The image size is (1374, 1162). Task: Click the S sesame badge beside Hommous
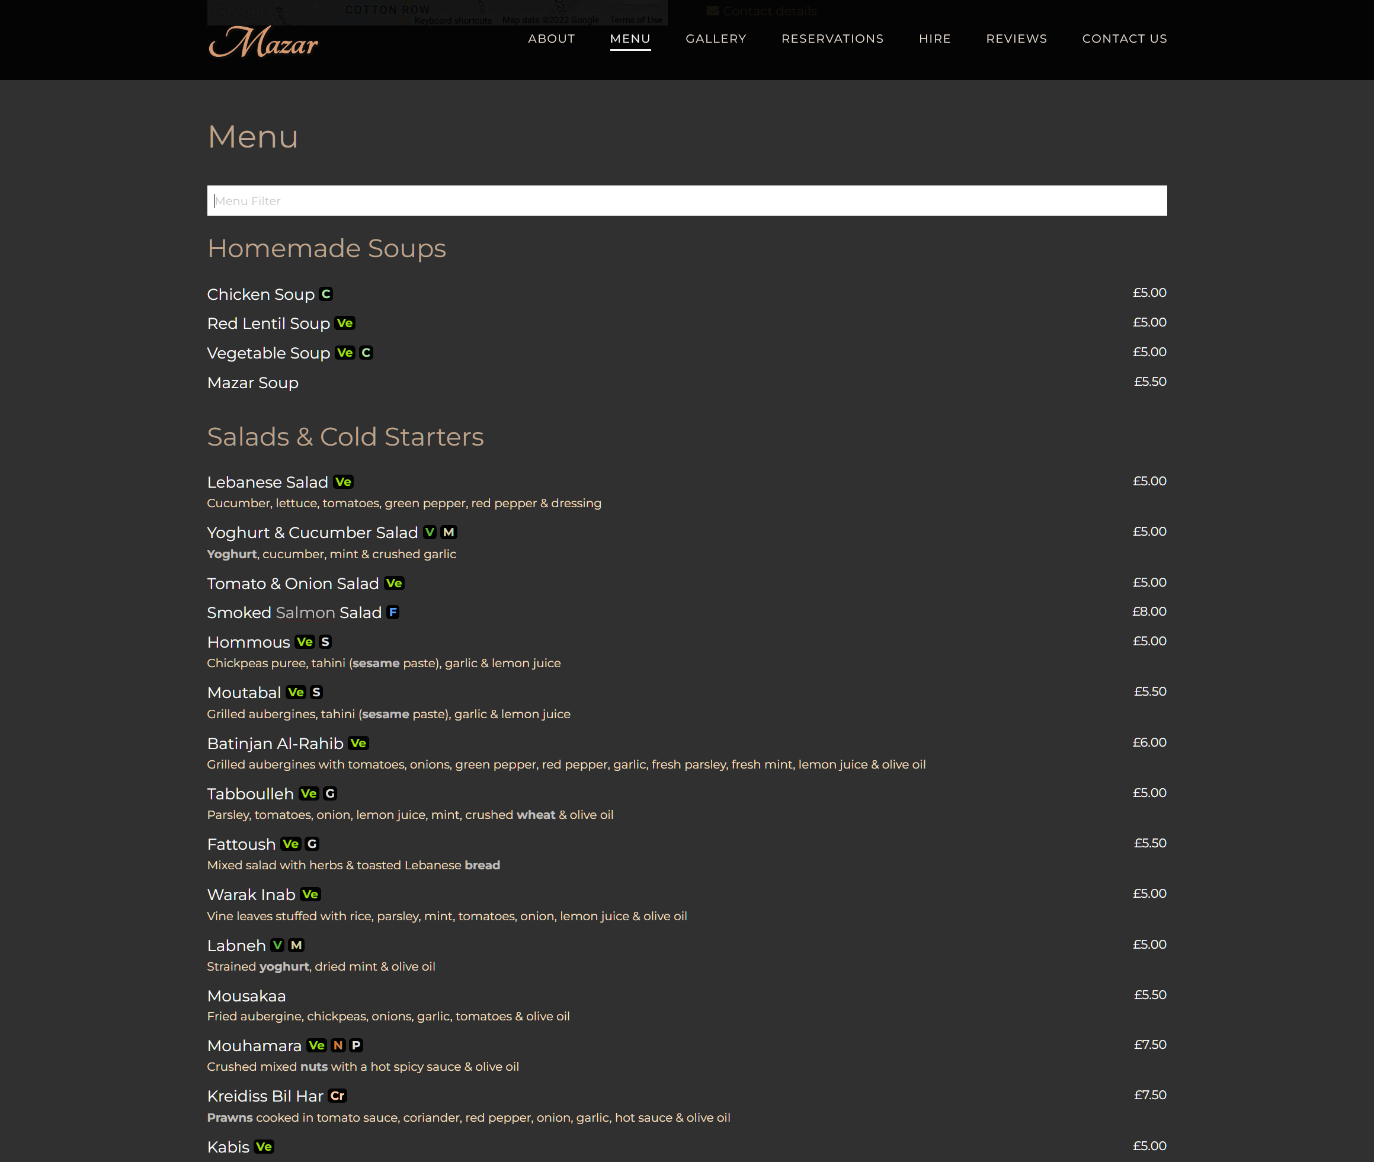(x=325, y=642)
